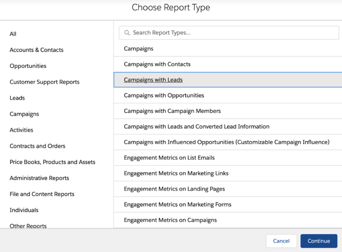The width and height of the screenshot is (342, 252).
Task: Focus the Search Report Types field
Action: click(x=229, y=33)
